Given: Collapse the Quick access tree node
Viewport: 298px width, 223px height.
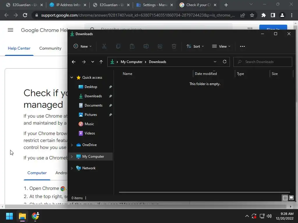Looking at the screenshot, I should tap(72, 77).
